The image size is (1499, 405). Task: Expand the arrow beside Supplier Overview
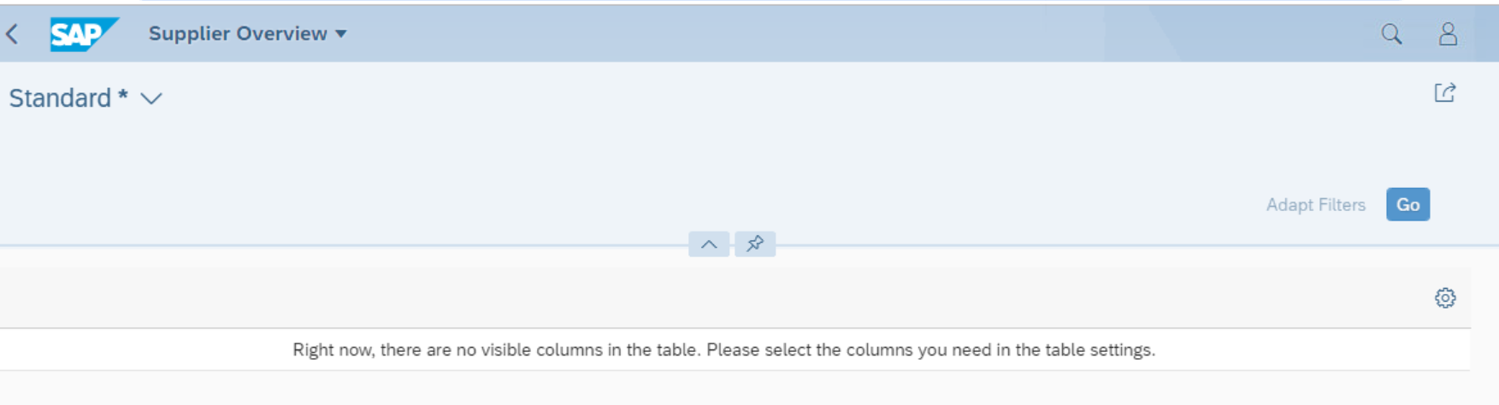point(341,34)
